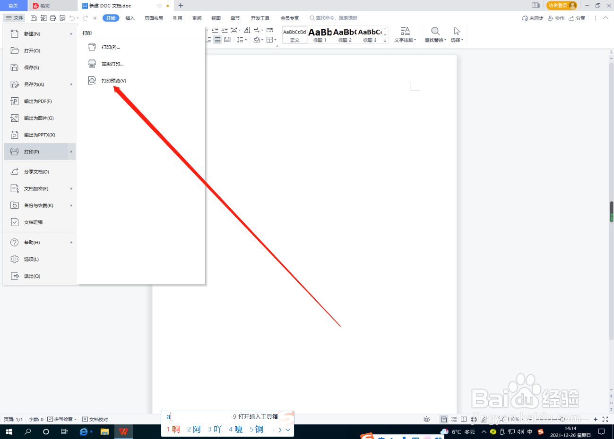This screenshot has width=614, height=439.
Task: Toggle justified alignment icon
Action: pyautogui.click(x=217, y=40)
